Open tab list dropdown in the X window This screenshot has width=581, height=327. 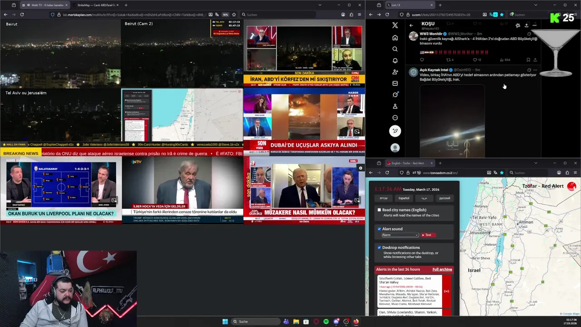pos(536,5)
